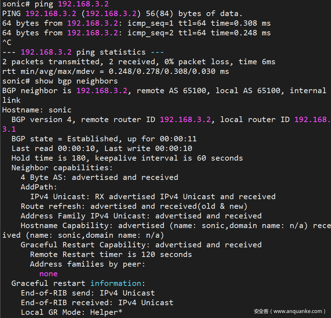Click the Local GR Mode: Helper line
The image size is (331, 318).
point(71,312)
